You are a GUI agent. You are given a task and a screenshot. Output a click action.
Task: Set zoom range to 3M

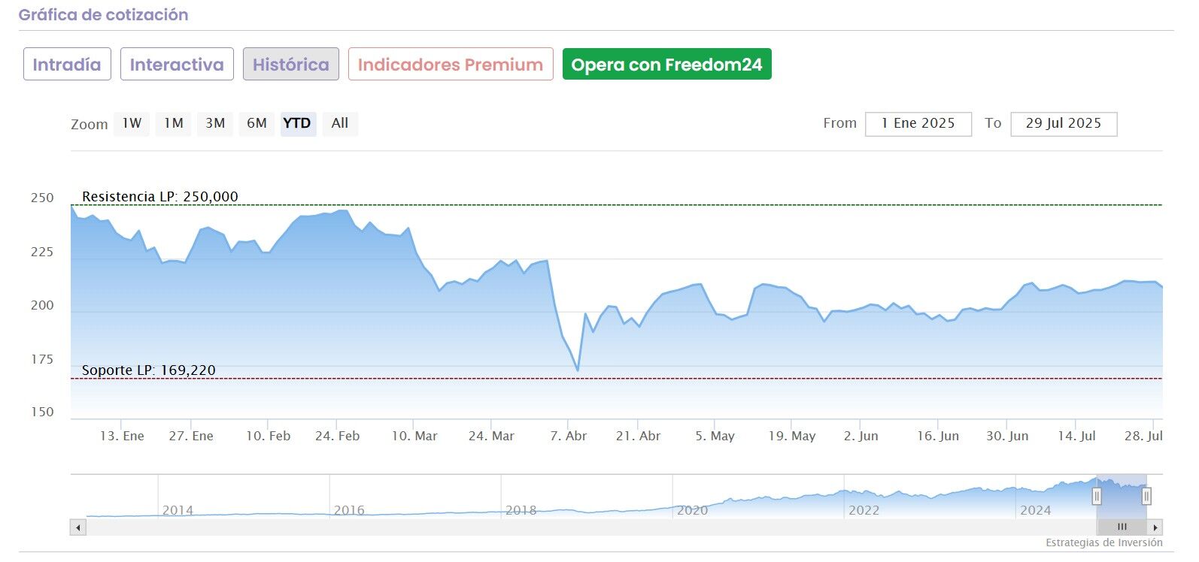point(215,123)
